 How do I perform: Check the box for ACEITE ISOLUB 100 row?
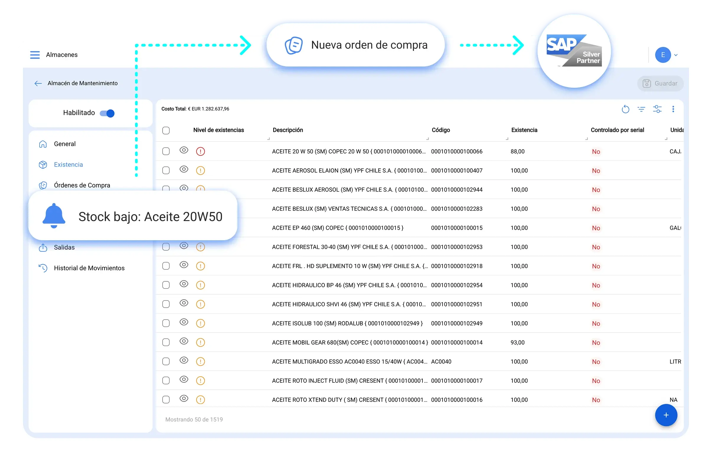[x=166, y=323]
